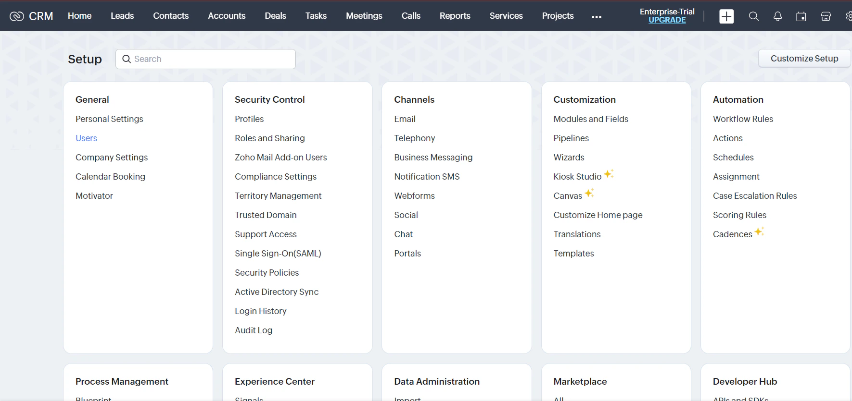Open Social channel settings

click(x=406, y=215)
